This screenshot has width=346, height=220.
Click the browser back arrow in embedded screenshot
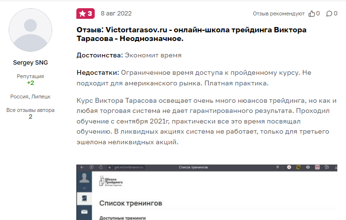click(83, 167)
